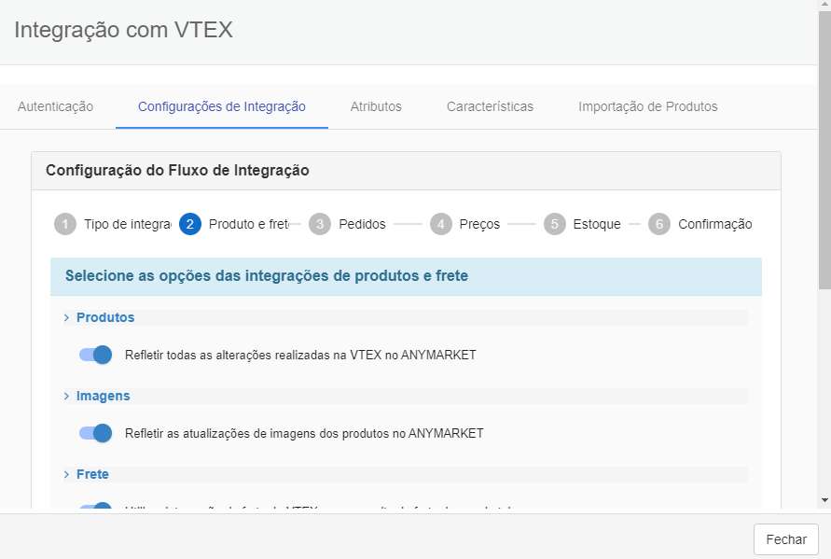Toggle reflecting VTEX changes in ANYMARKET

click(x=96, y=355)
